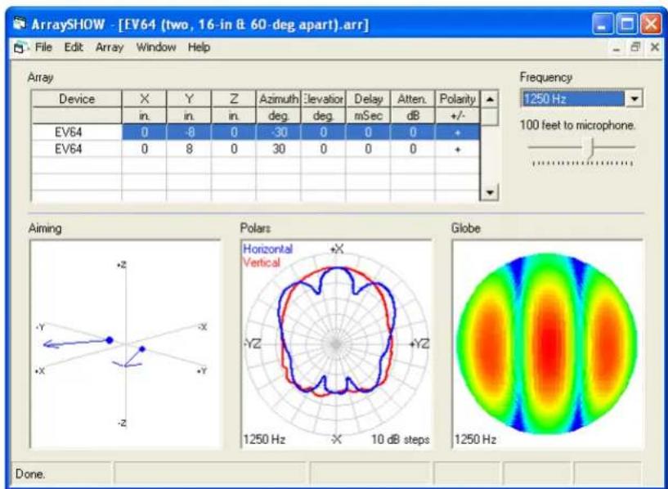Maximize the ArraySHOW window

tap(626, 25)
